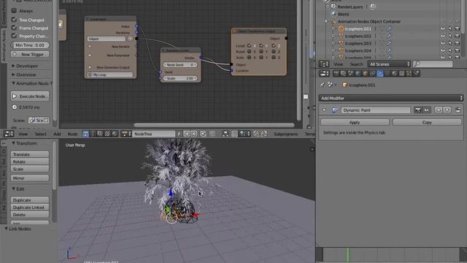Click the World globe icon in outliner

pyautogui.click(x=333, y=14)
